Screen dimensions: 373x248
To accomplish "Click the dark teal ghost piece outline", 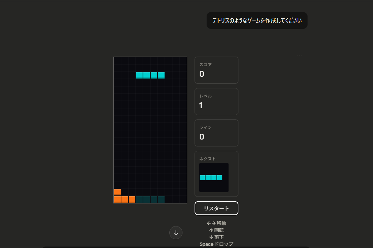I will coord(150,199).
